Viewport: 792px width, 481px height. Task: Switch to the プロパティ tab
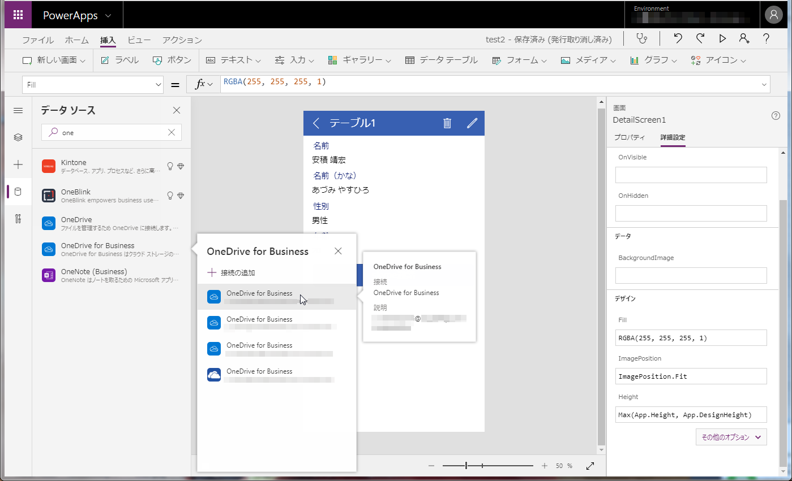click(630, 138)
